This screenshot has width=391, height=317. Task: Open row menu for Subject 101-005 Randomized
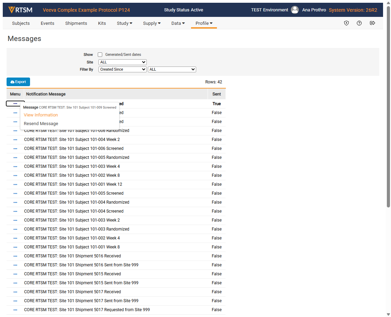pyautogui.click(x=15, y=157)
